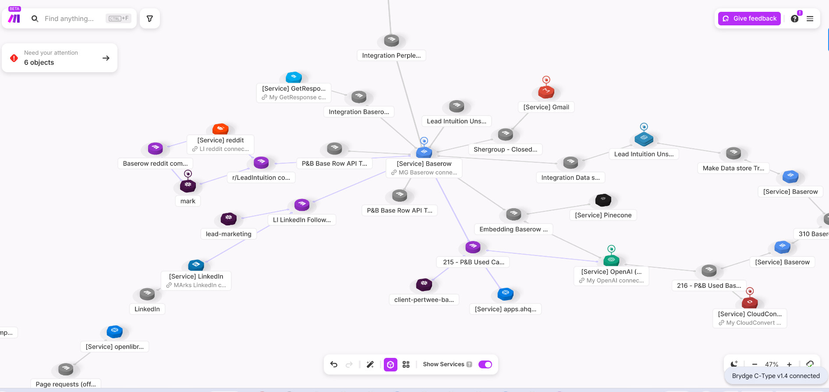This screenshot has height=392, width=829.
Task: Click the alert marker above Gmail node
Action: (546, 80)
